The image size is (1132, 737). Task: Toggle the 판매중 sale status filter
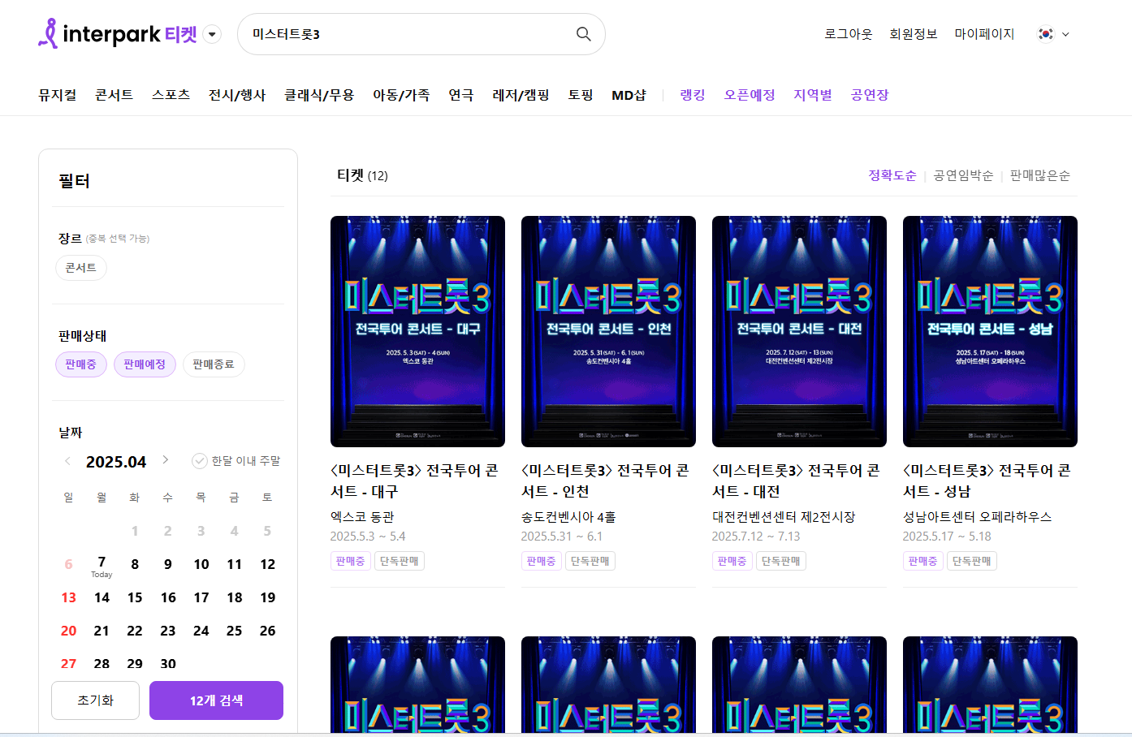[80, 364]
